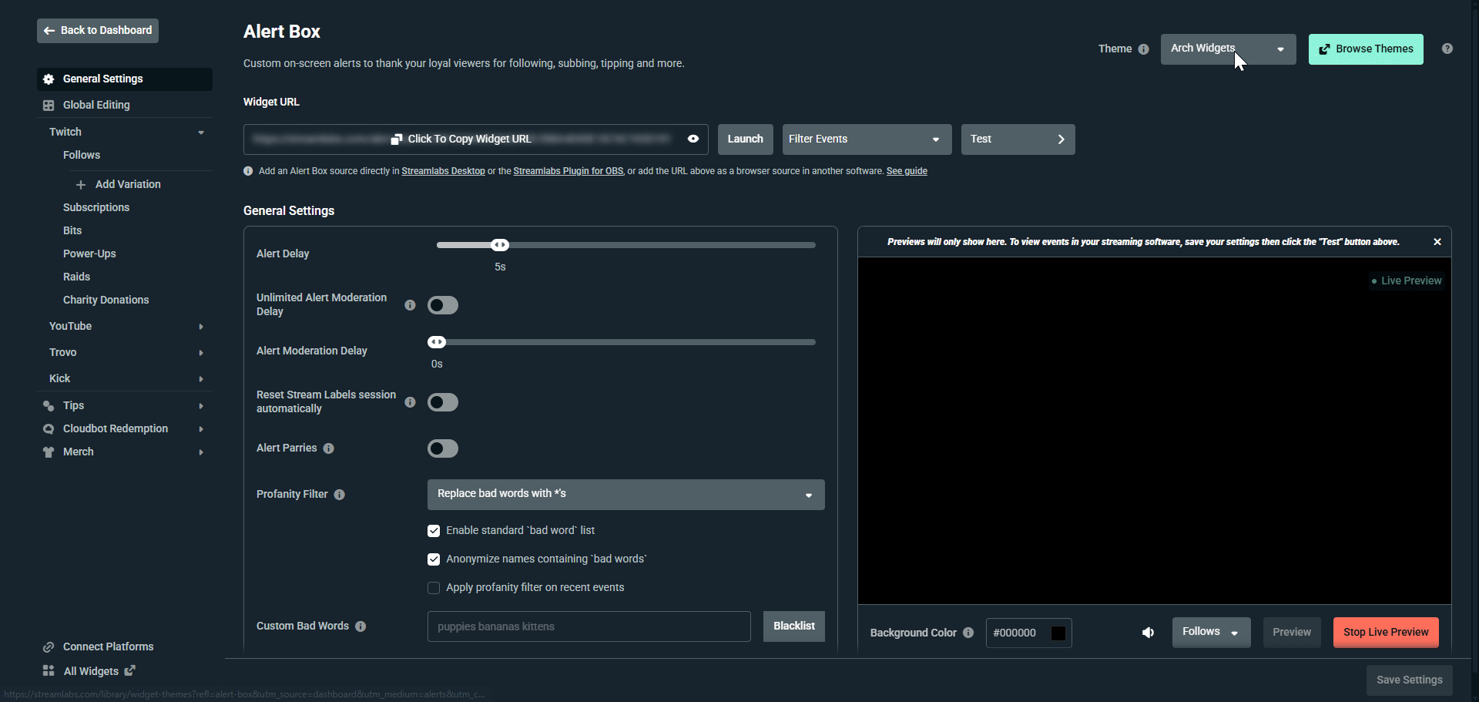Click the Global Editing grid icon

[49, 106]
